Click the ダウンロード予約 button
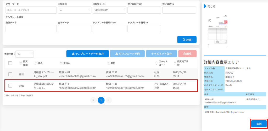The height and width of the screenshot is (131, 268). (127, 54)
